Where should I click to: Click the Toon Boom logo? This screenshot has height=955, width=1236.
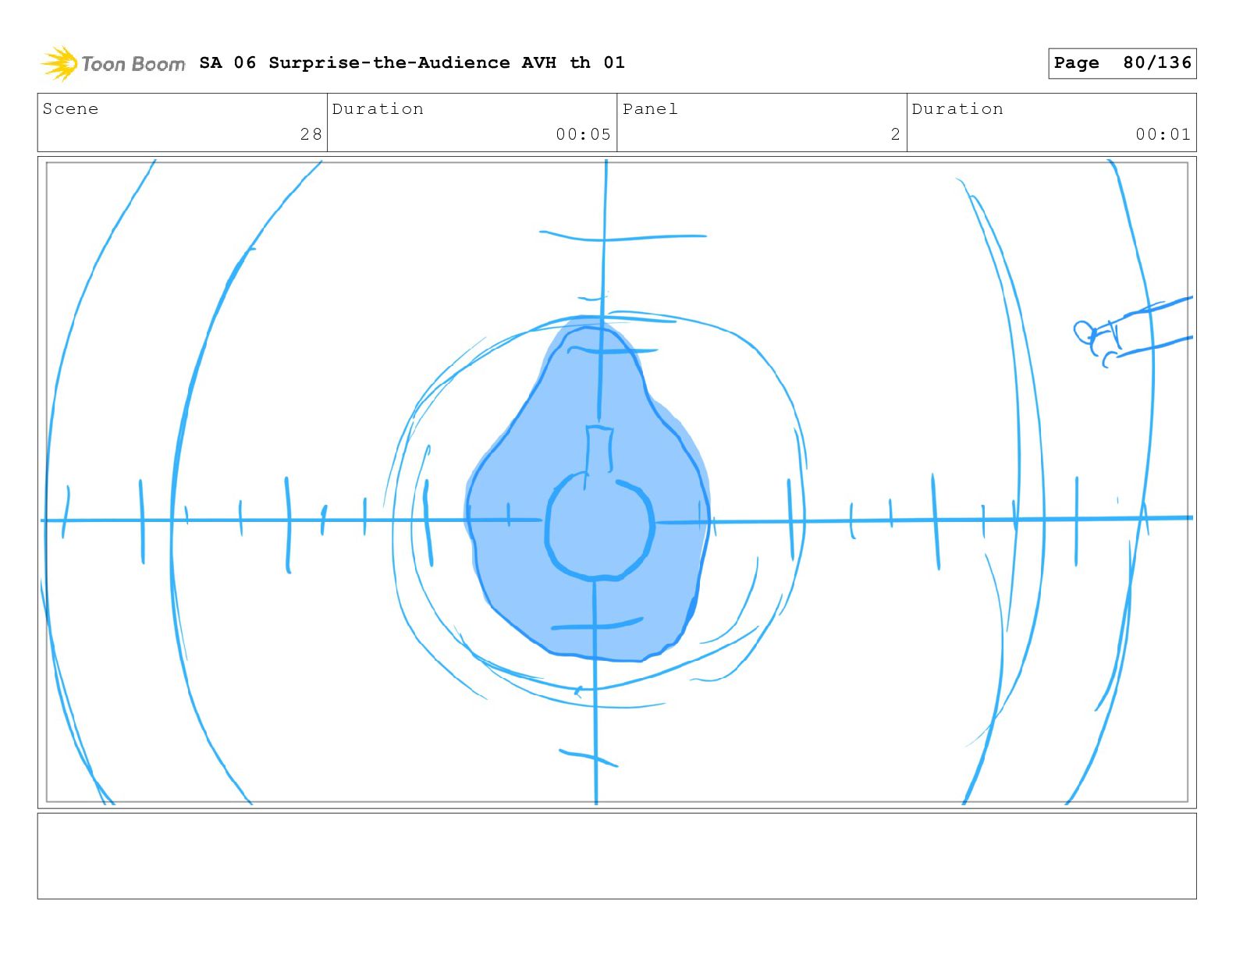tap(113, 63)
